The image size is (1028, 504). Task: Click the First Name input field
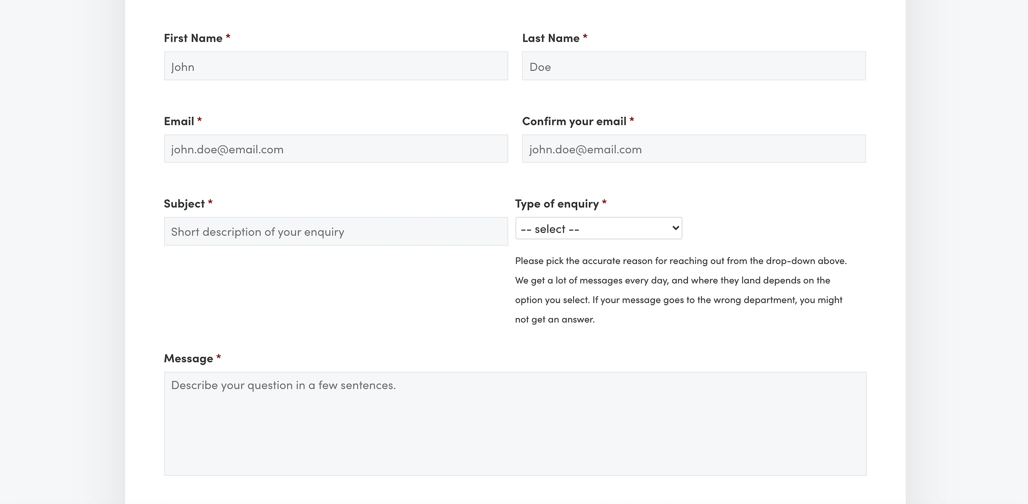336,66
